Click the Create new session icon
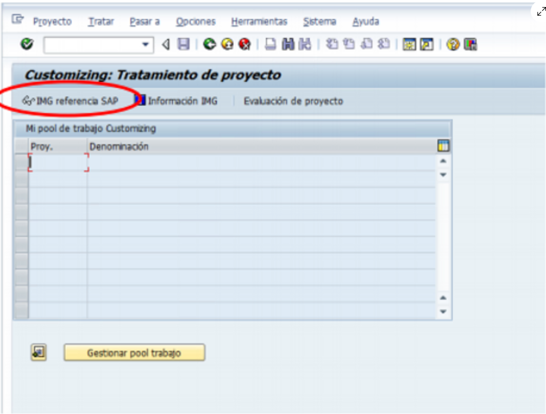546x414 pixels. point(409,45)
